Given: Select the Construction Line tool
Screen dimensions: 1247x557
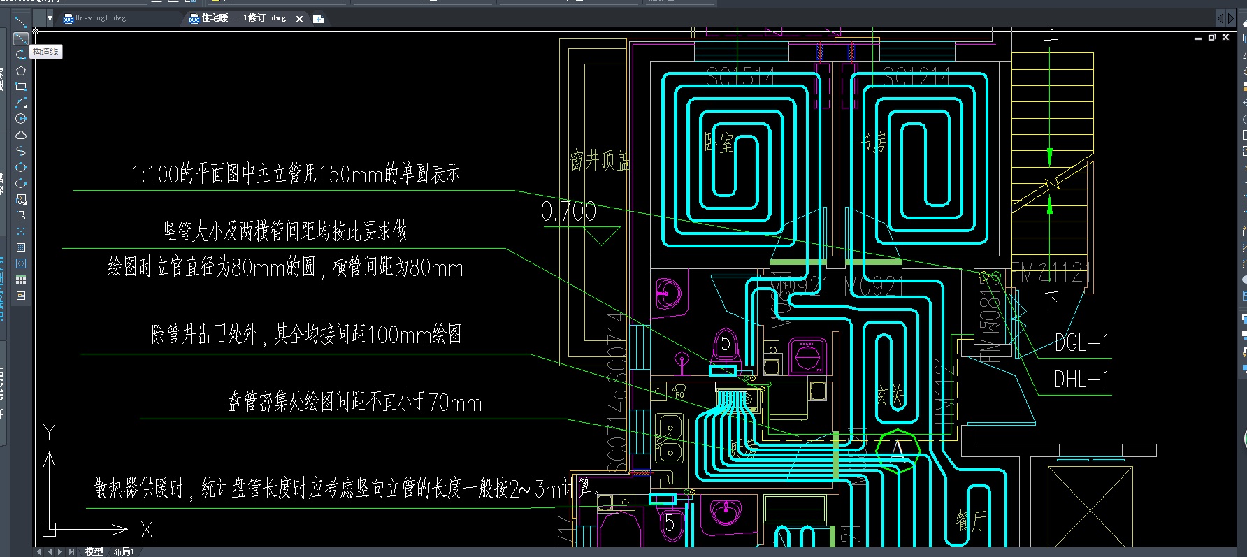Looking at the screenshot, I should (x=20, y=38).
